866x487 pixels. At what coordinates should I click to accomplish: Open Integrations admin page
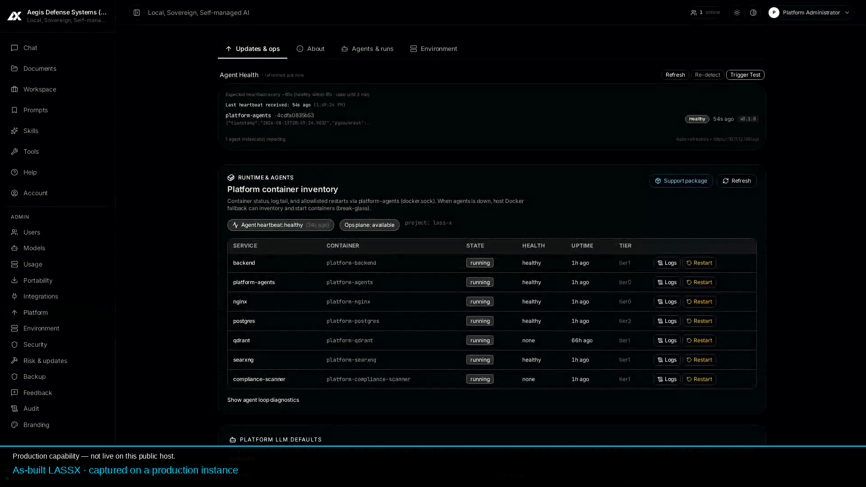tap(57, 296)
